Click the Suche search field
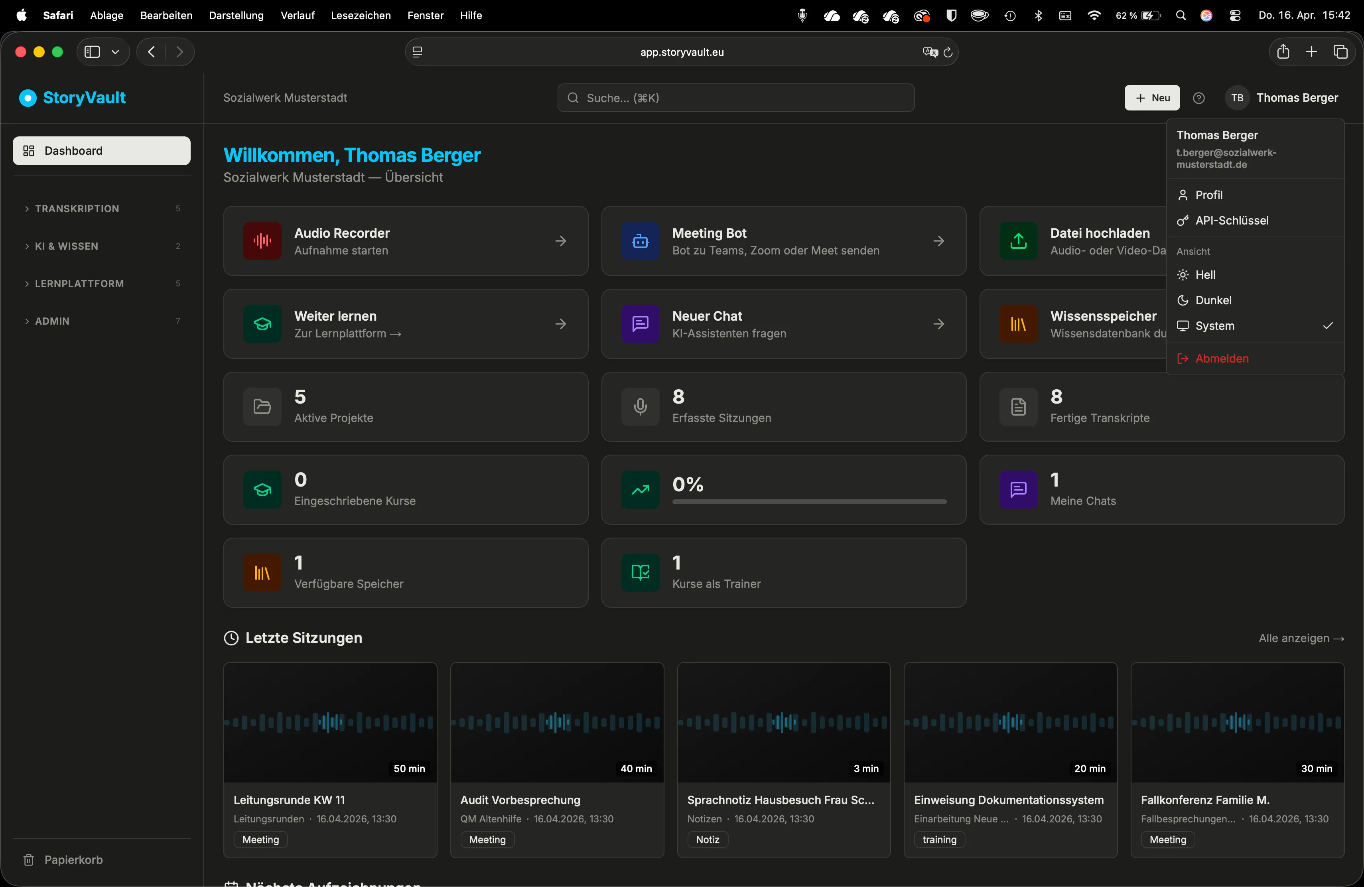The height and width of the screenshot is (887, 1364). click(736, 98)
